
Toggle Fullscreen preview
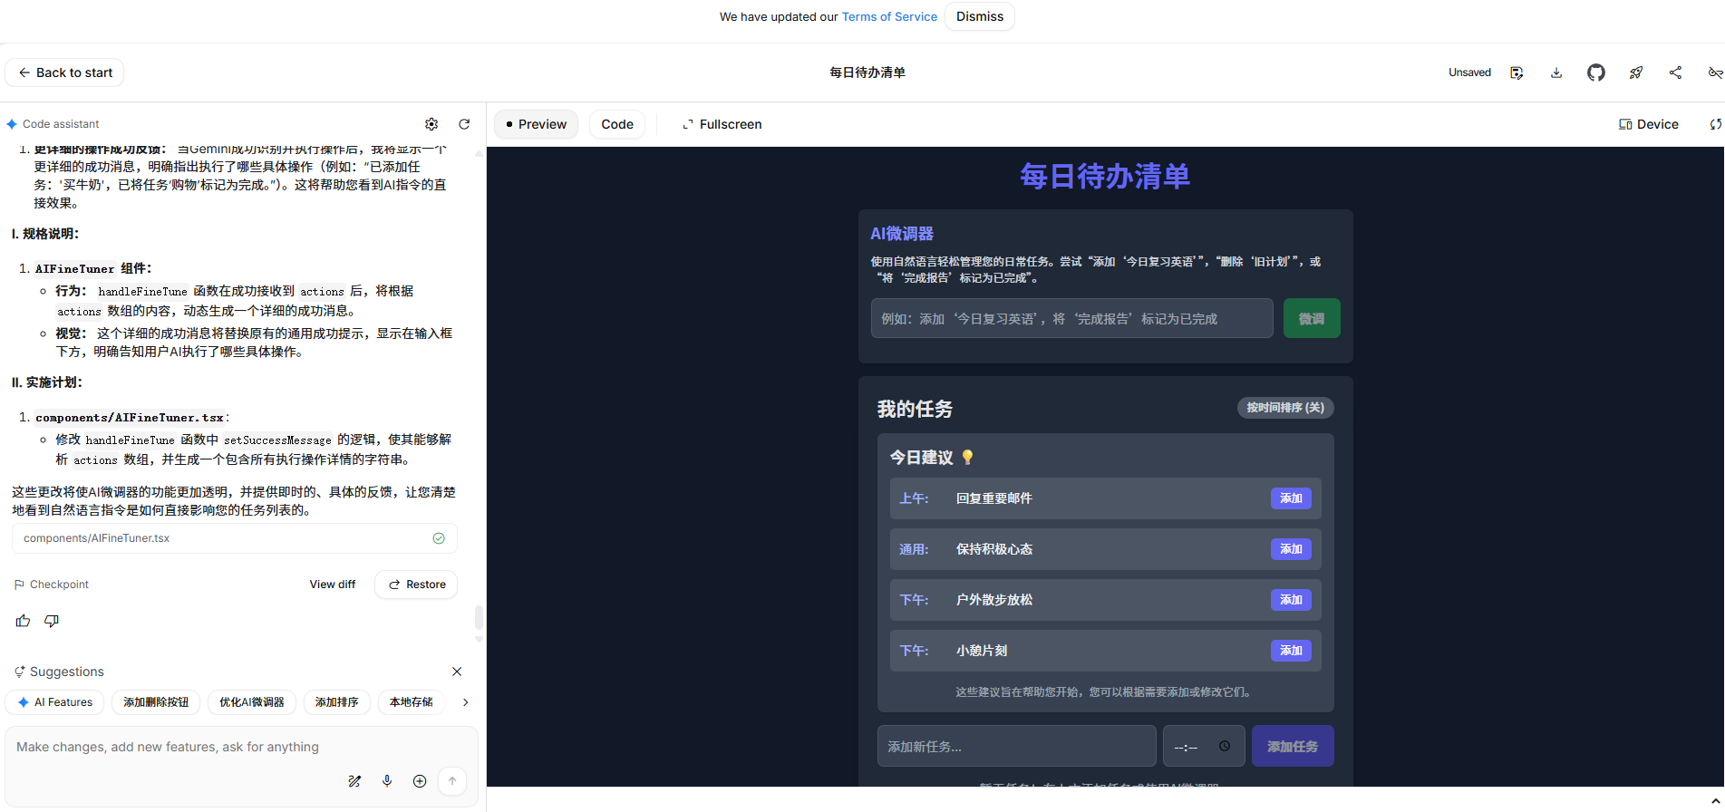(x=722, y=124)
